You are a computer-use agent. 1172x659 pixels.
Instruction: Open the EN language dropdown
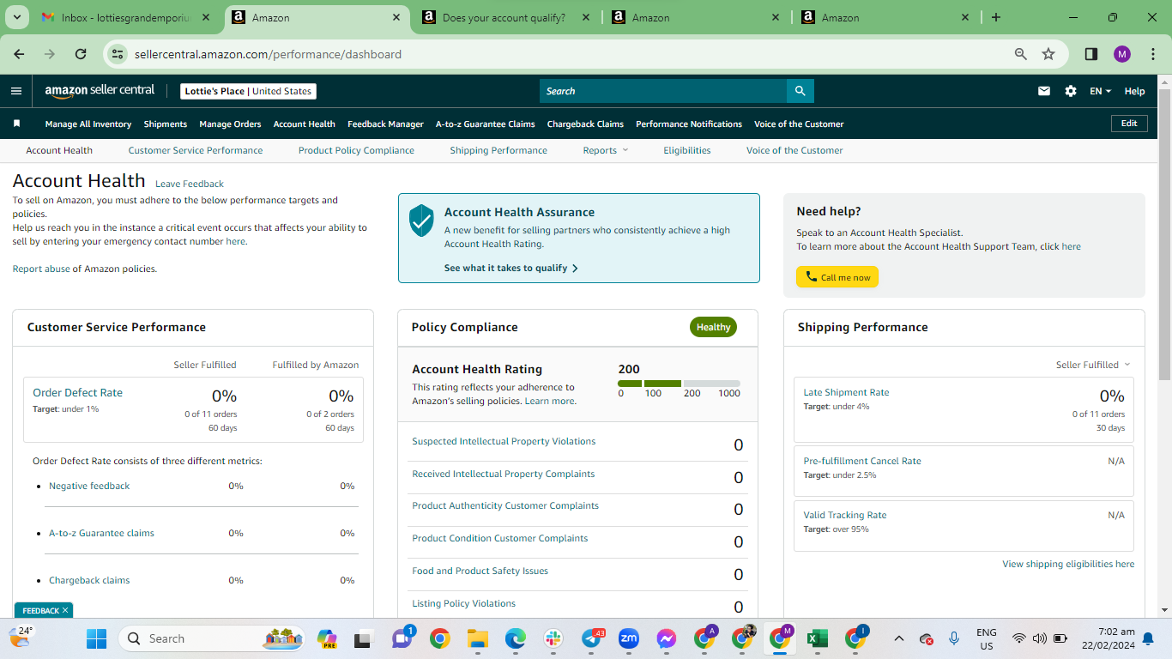[1100, 91]
